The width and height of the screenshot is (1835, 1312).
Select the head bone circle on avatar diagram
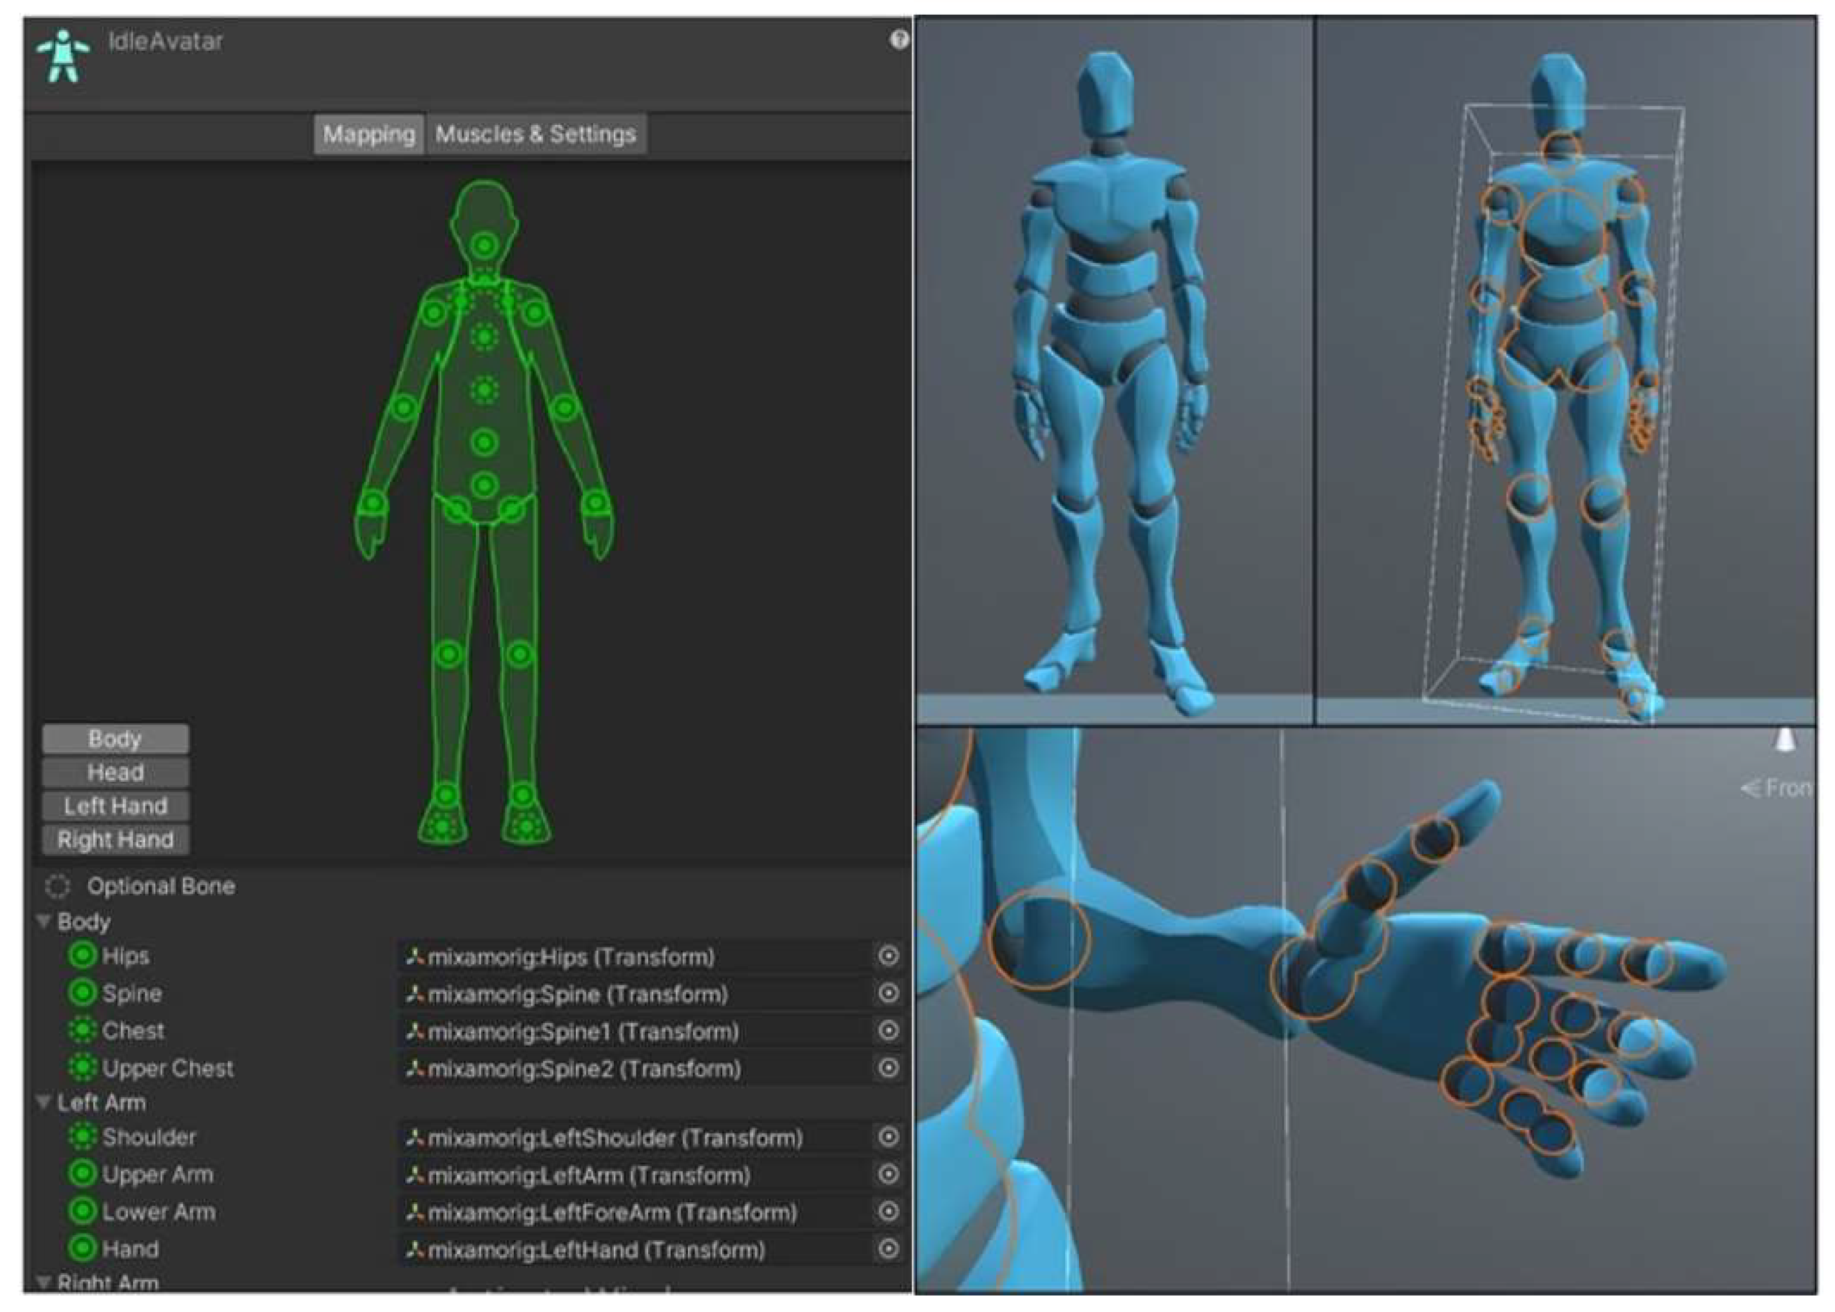click(484, 244)
